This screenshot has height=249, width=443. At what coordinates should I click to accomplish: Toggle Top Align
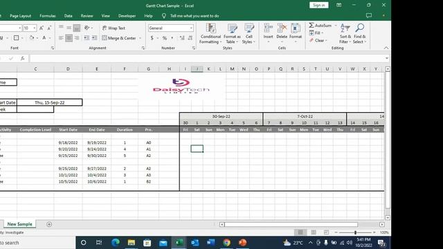click(61, 28)
